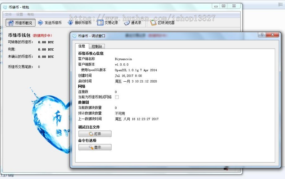Select the client name Biyuancoin text
285x179 pixels.
tap(123, 59)
